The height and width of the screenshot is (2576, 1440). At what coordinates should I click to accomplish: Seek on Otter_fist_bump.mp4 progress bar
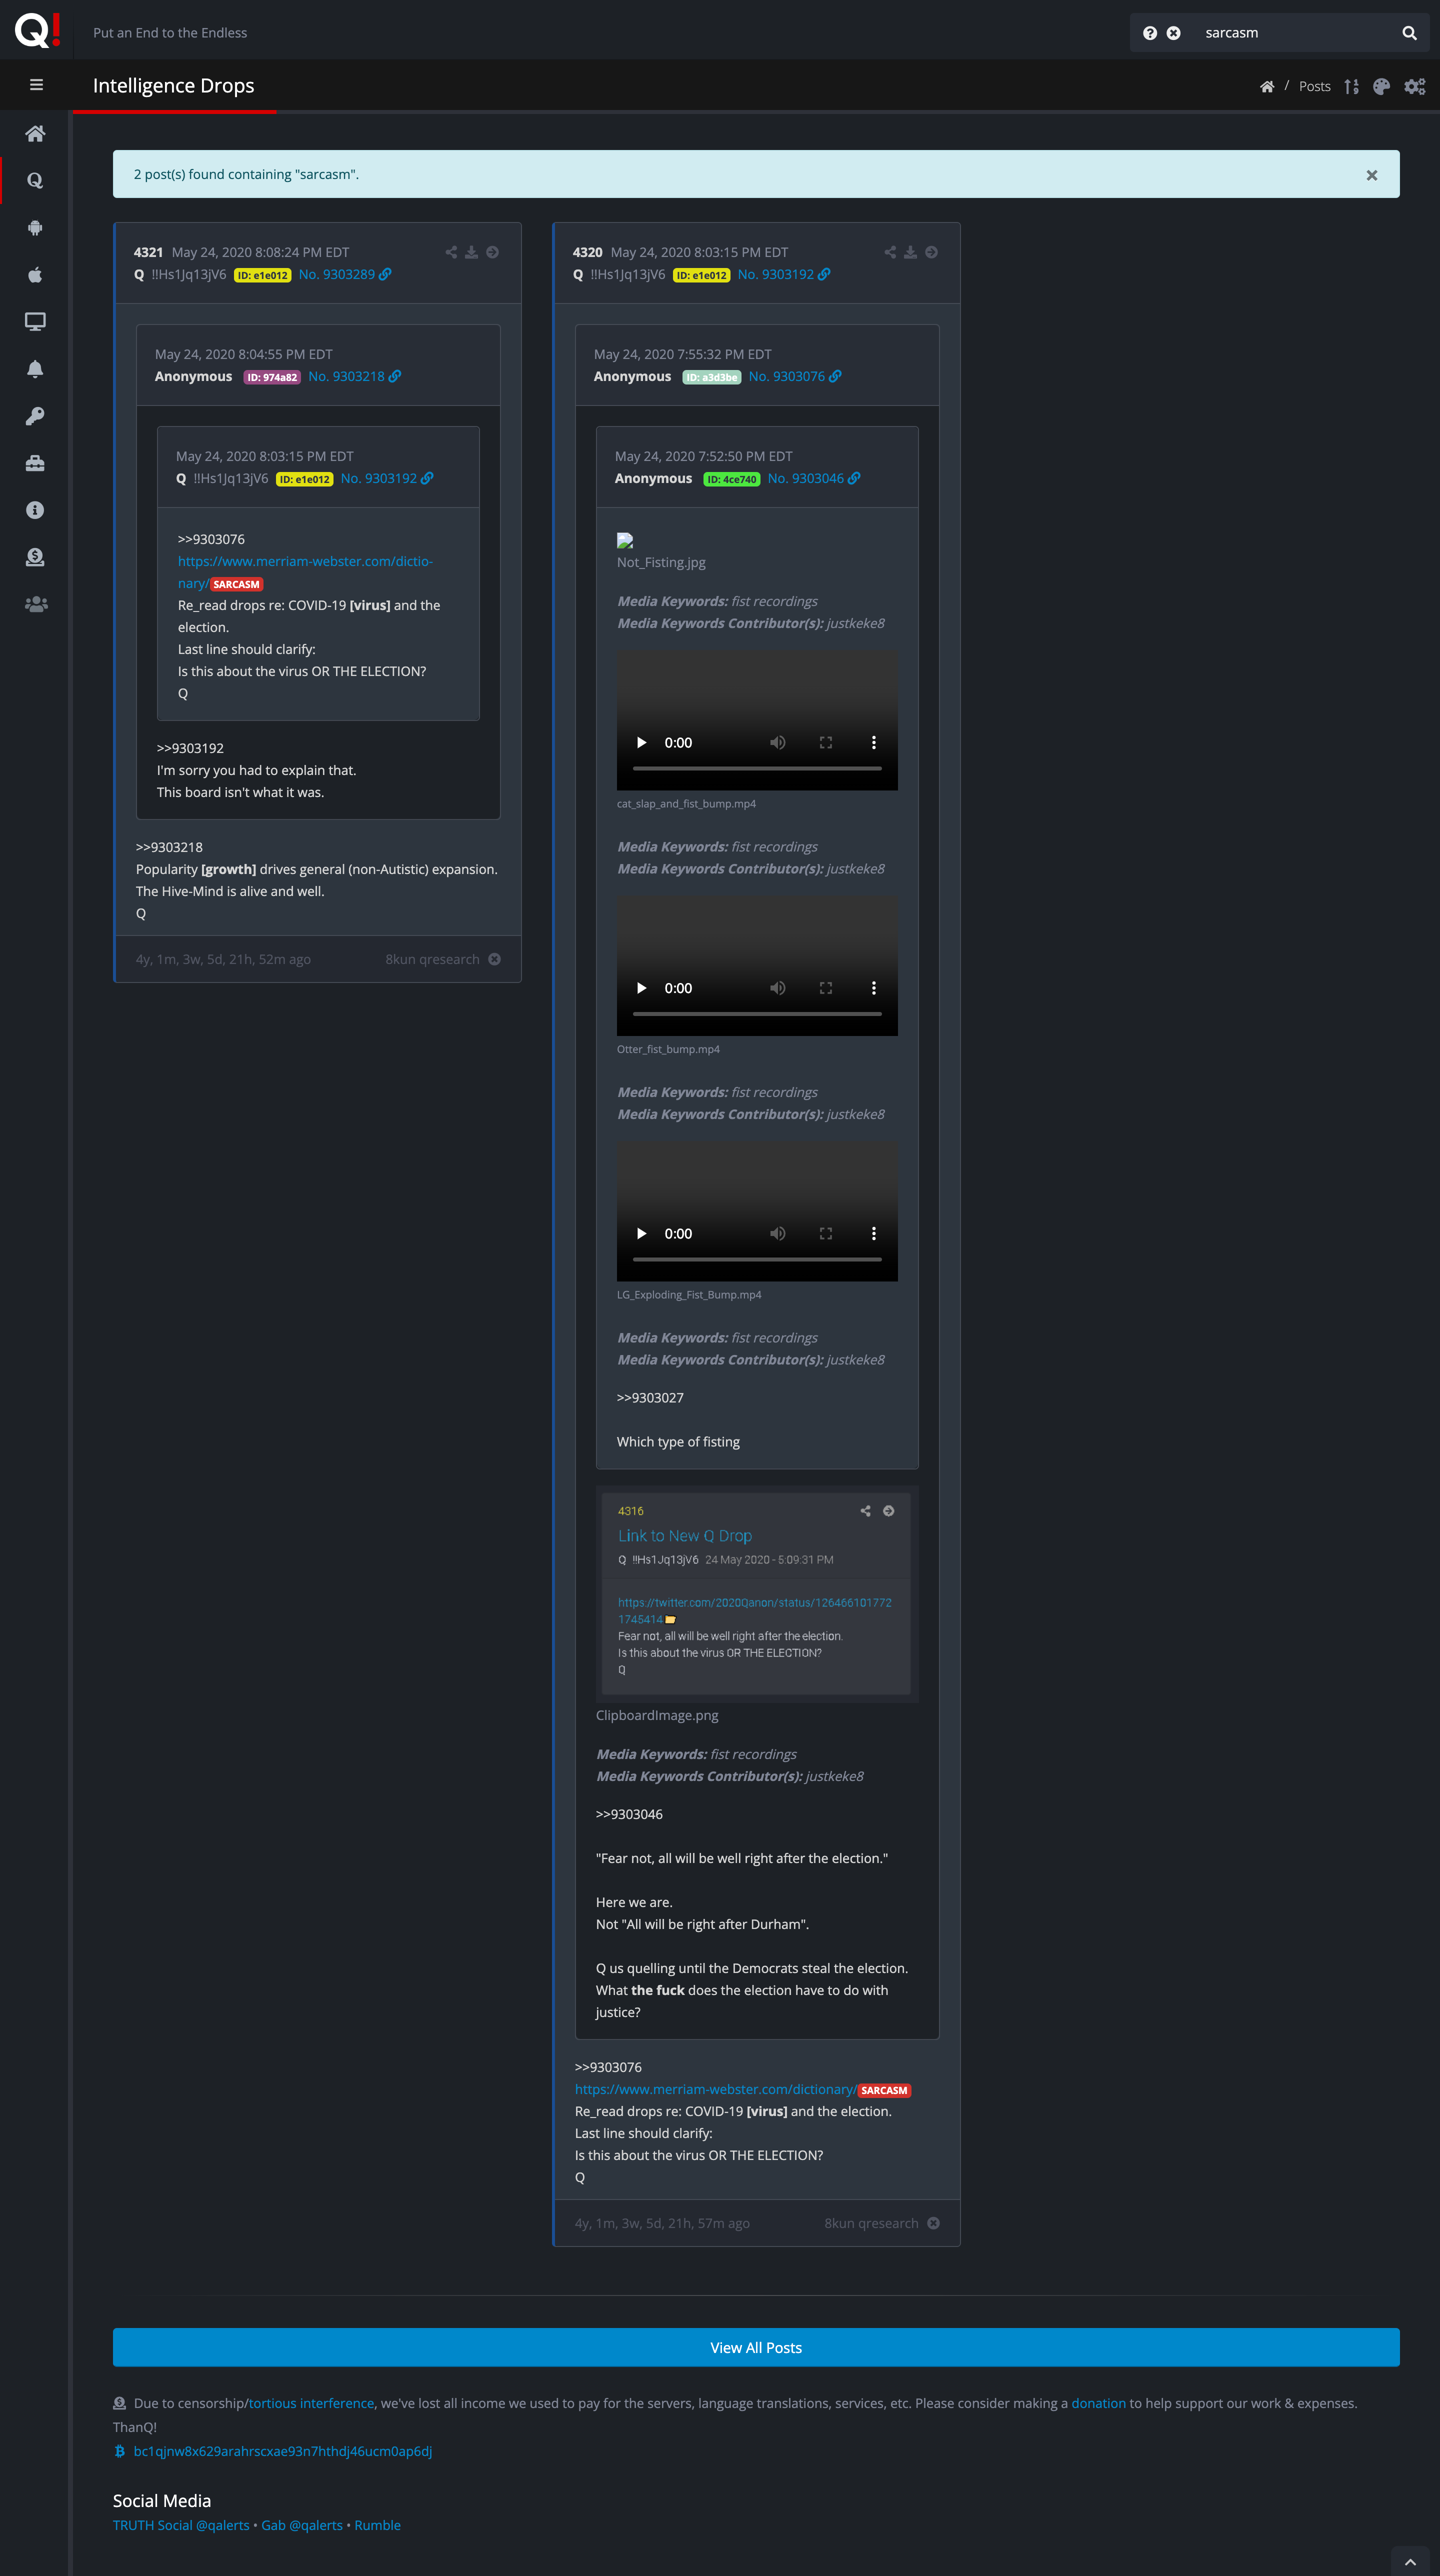point(757,1014)
